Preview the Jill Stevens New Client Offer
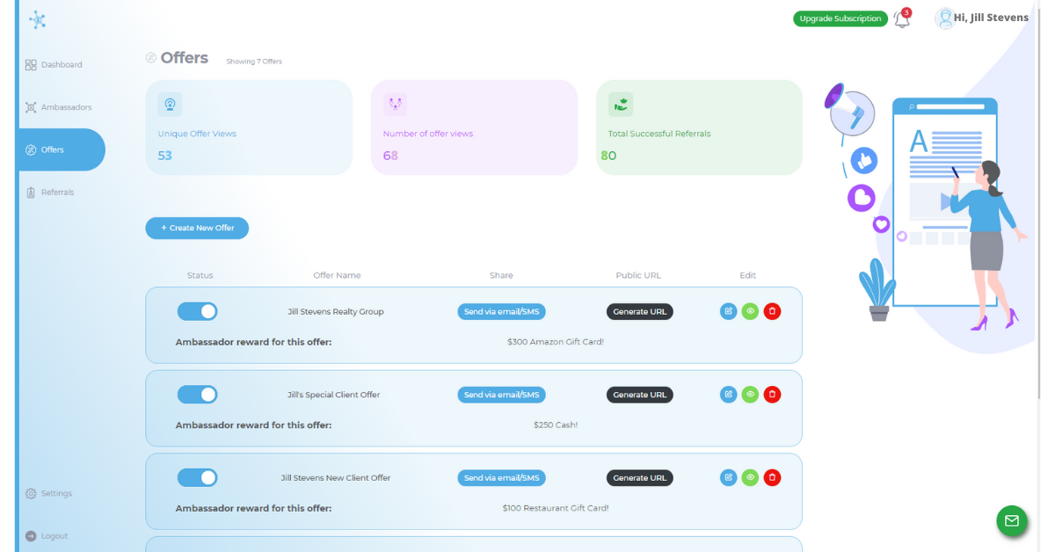Screen dimensions: 1055x552 click(750, 478)
